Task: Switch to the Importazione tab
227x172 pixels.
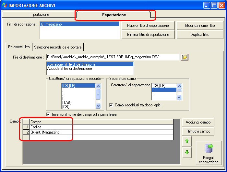Action: click(39, 15)
